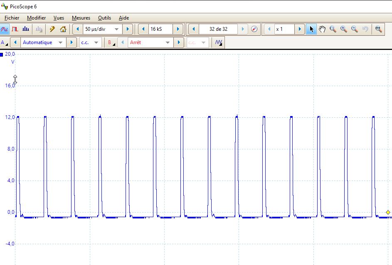Open channel B options button
Viewport: 392px width, 265px height.
(111, 42)
